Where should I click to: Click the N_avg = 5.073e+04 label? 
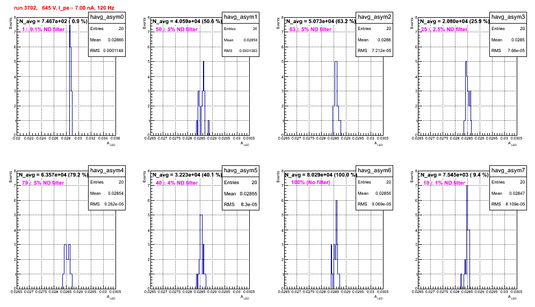point(321,21)
